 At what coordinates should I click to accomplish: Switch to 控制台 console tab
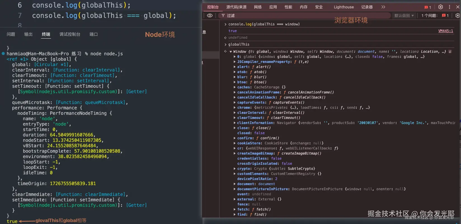(213, 7)
